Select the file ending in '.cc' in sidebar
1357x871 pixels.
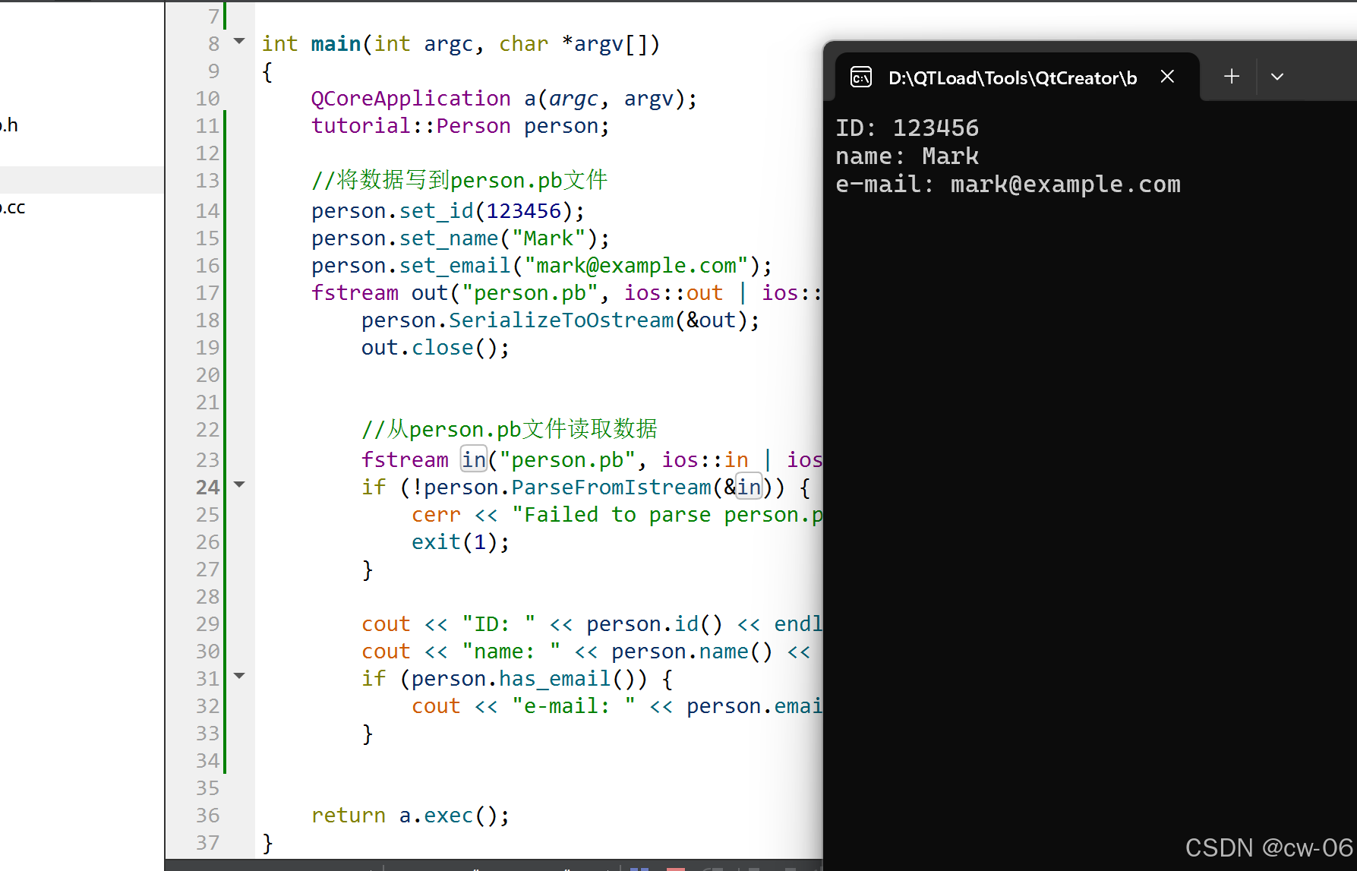[82, 207]
